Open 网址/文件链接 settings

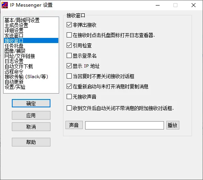(31, 56)
